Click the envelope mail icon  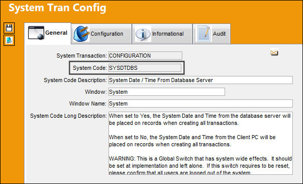pyautogui.click(x=274, y=52)
